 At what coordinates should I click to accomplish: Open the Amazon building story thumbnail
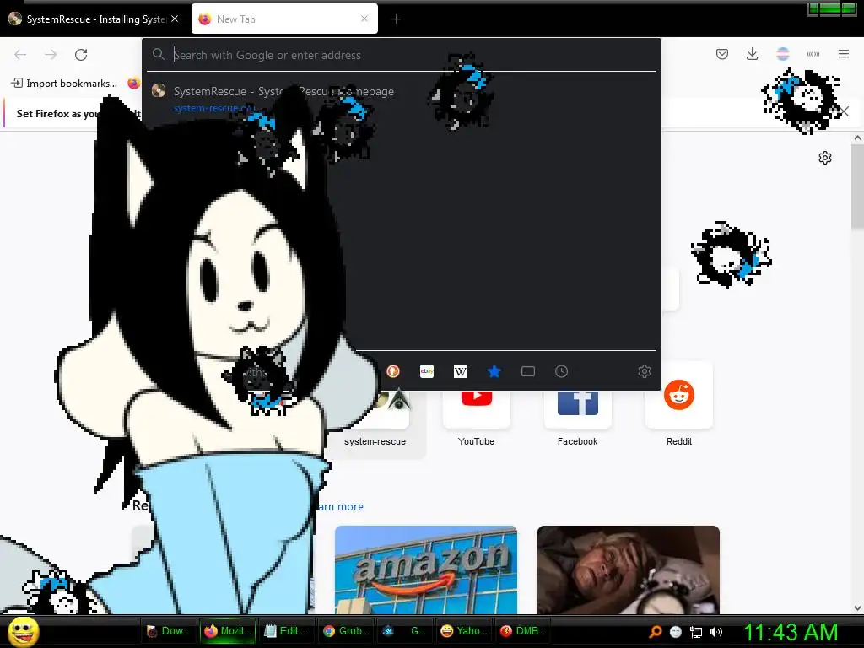(426, 570)
